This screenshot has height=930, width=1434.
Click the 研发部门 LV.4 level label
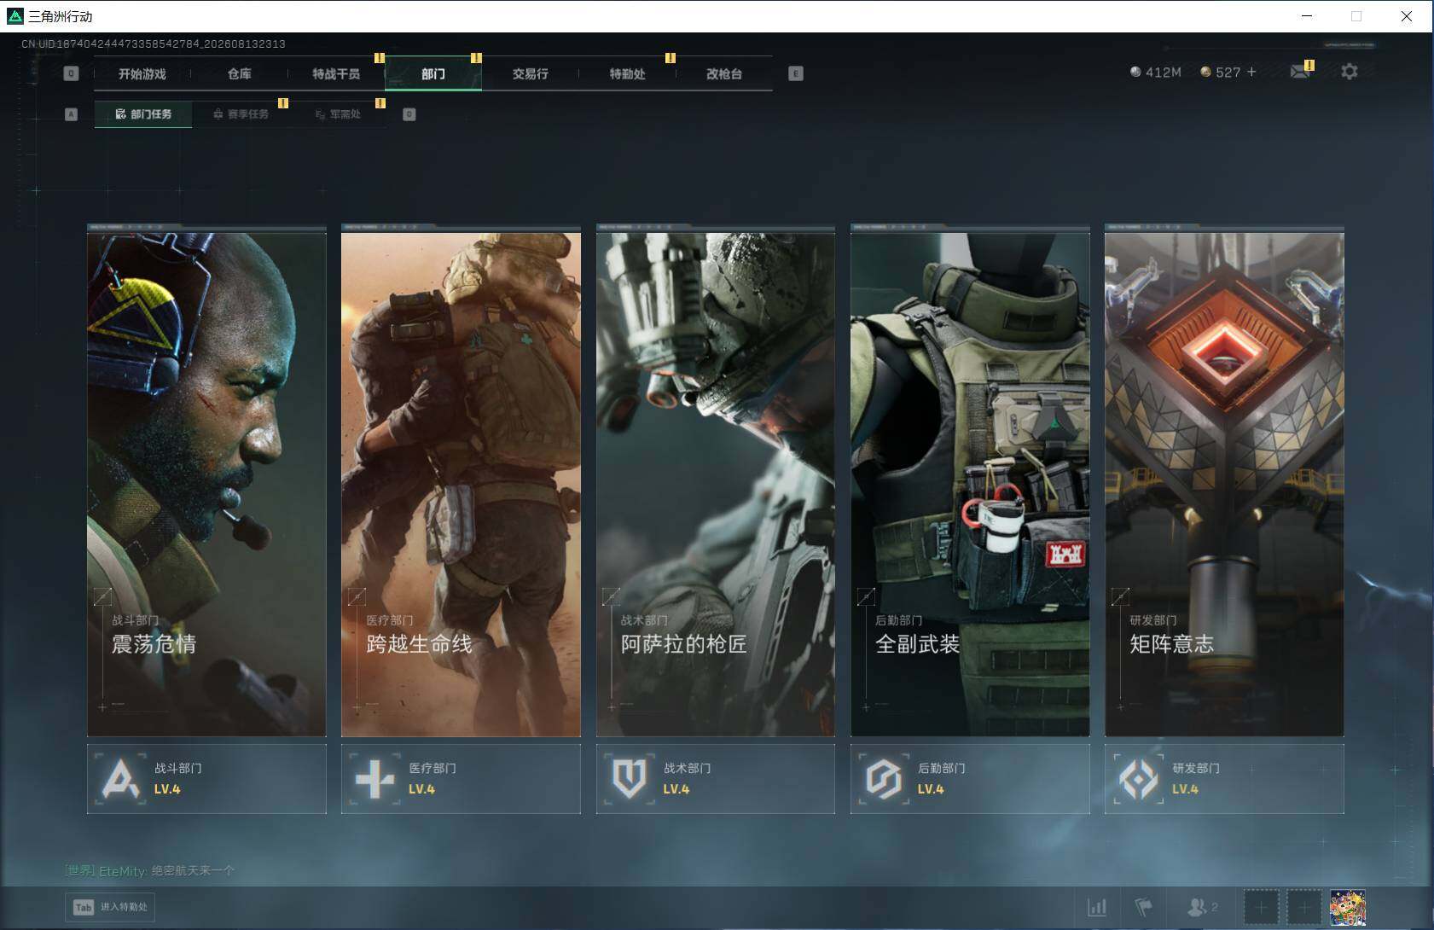(1185, 789)
